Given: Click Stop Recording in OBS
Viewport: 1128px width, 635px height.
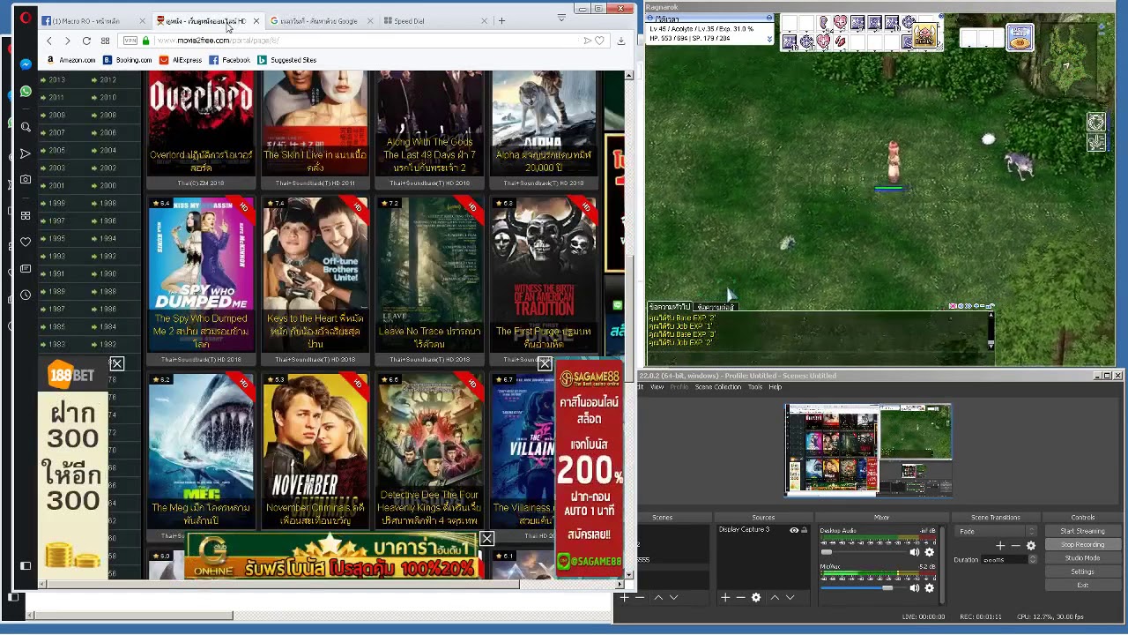Looking at the screenshot, I should pyautogui.click(x=1082, y=544).
